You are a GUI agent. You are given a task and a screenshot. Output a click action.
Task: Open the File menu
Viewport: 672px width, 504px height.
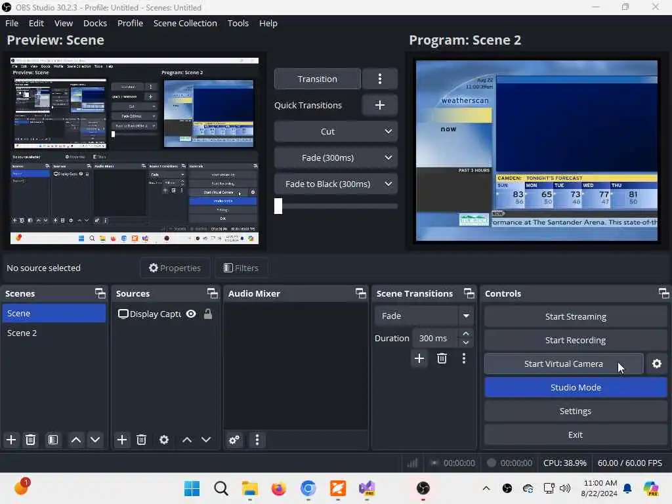pyautogui.click(x=12, y=23)
